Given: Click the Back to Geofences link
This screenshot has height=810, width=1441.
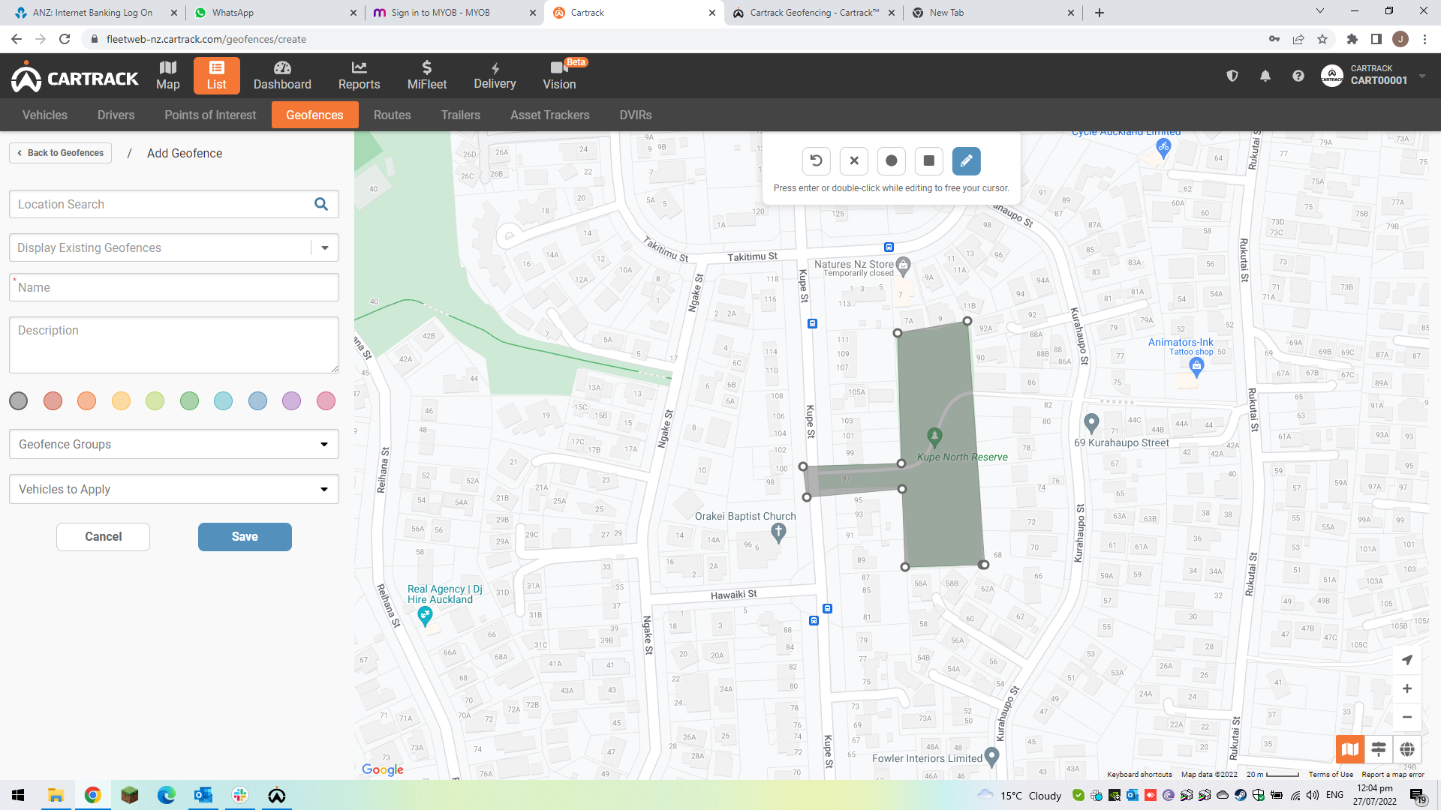Looking at the screenshot, I should 61,153.
